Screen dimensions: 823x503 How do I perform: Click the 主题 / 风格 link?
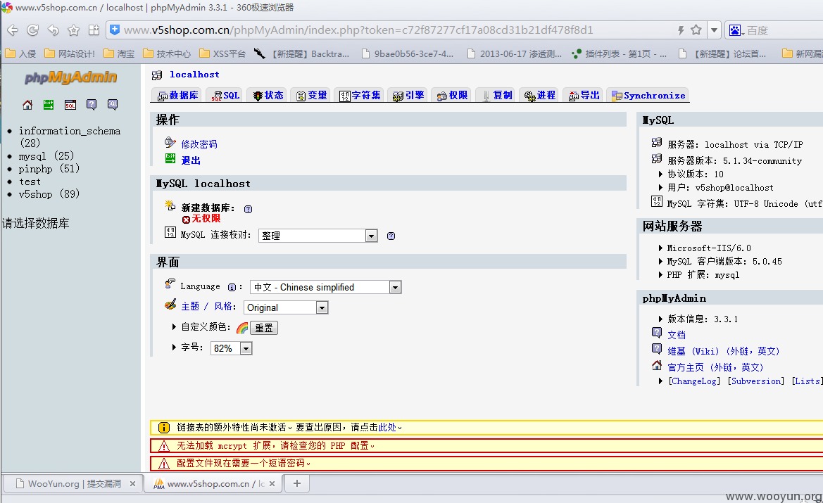[x=207, y=306]
